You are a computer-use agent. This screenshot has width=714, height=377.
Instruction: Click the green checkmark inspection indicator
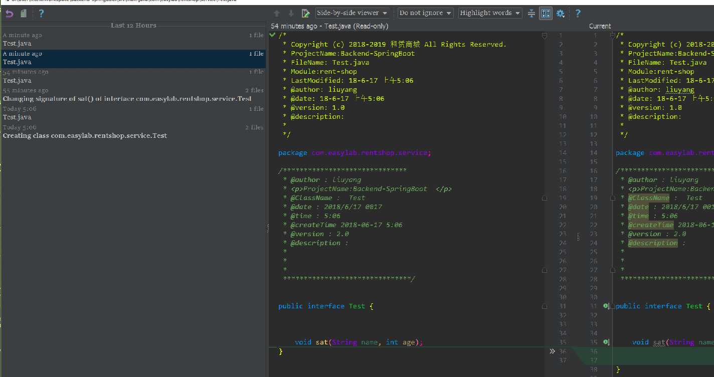272,35
